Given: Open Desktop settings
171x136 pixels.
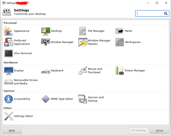Looking at the screenshot, I should [46, 31].
